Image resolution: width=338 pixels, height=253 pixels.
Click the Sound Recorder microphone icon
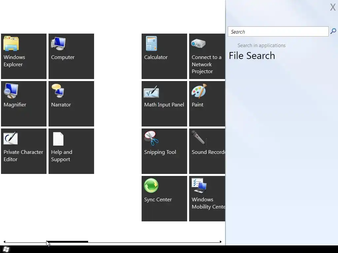[x=199, y=138]
